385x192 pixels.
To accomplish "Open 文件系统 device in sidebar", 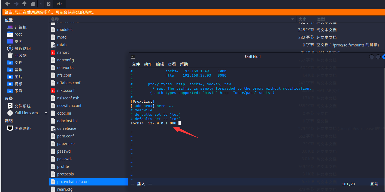I will (x=22, y=106).
